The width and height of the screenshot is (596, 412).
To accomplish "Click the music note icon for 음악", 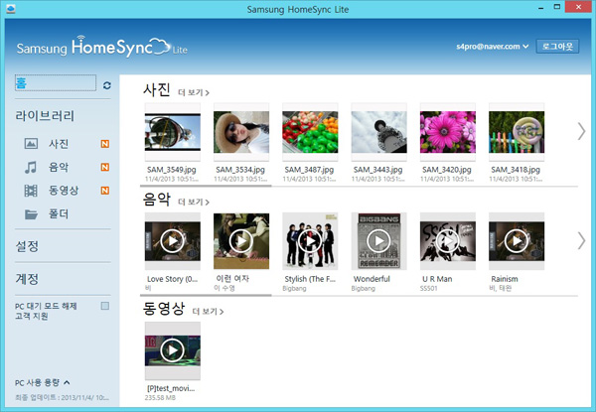I will click(32, 167).
